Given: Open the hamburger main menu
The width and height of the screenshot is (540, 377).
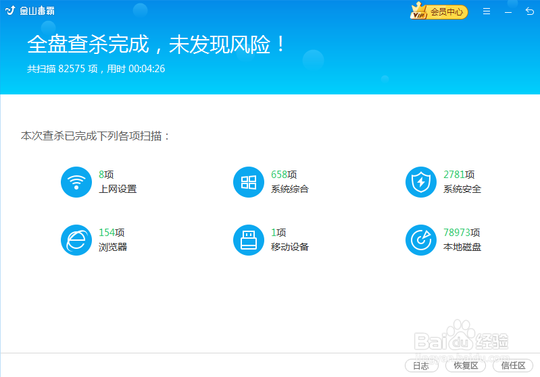Looking at the screenshot, I should (487, 11).
